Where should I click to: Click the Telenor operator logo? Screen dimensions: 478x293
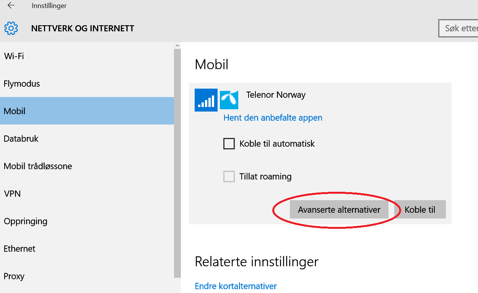pos(229,100)
